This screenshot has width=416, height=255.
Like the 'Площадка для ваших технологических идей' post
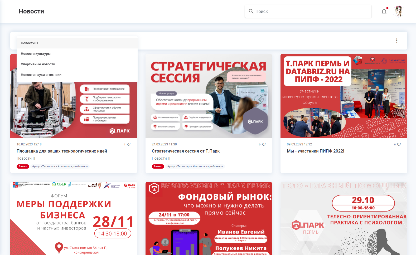tap(129, 144)
